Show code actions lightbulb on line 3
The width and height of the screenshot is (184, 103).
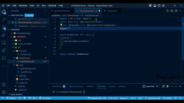61,25
